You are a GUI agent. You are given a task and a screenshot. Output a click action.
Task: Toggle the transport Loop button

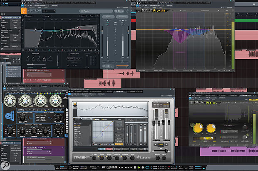tap(147, 167)
